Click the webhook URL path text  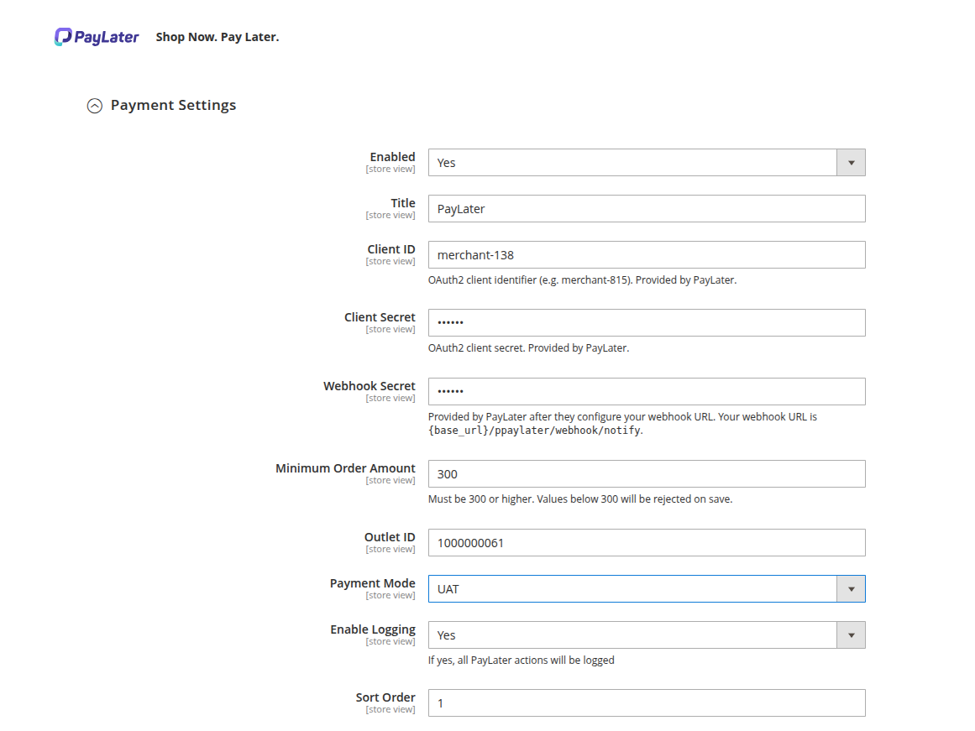pyautogui.click(x=535, y=431)
